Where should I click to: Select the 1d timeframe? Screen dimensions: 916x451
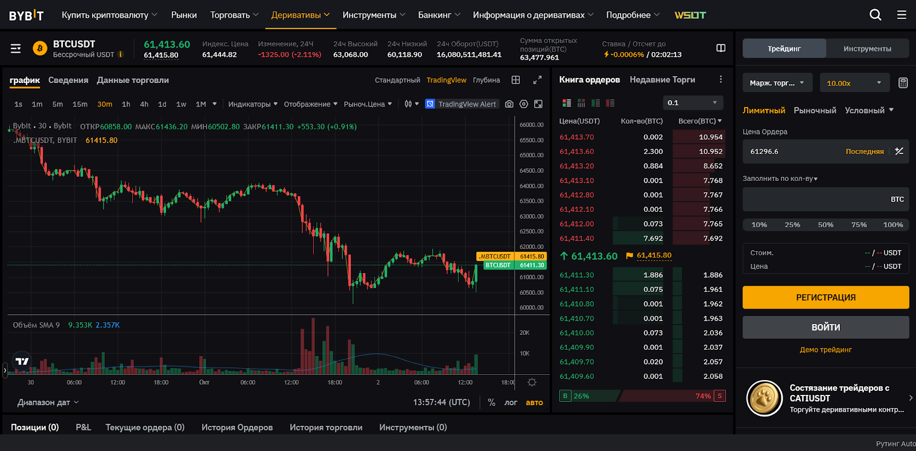(x=162, y=104)
